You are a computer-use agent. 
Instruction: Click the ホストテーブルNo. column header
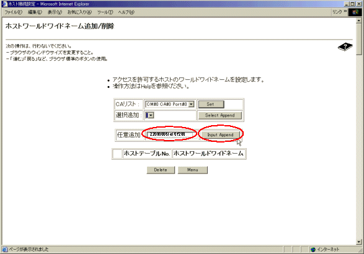(x=147, y=154)
